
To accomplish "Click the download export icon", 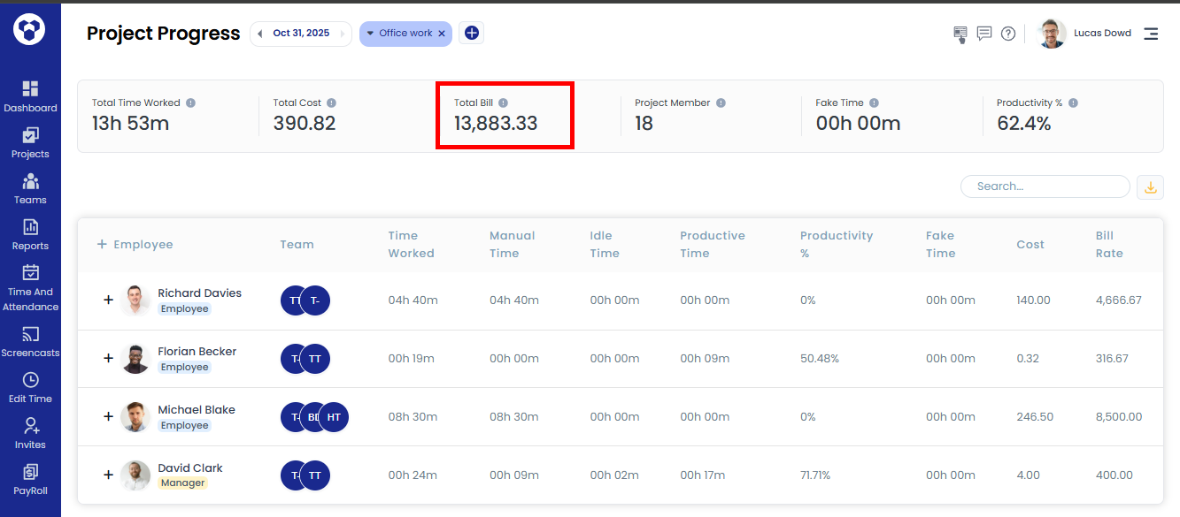I will pos(1150,186).
